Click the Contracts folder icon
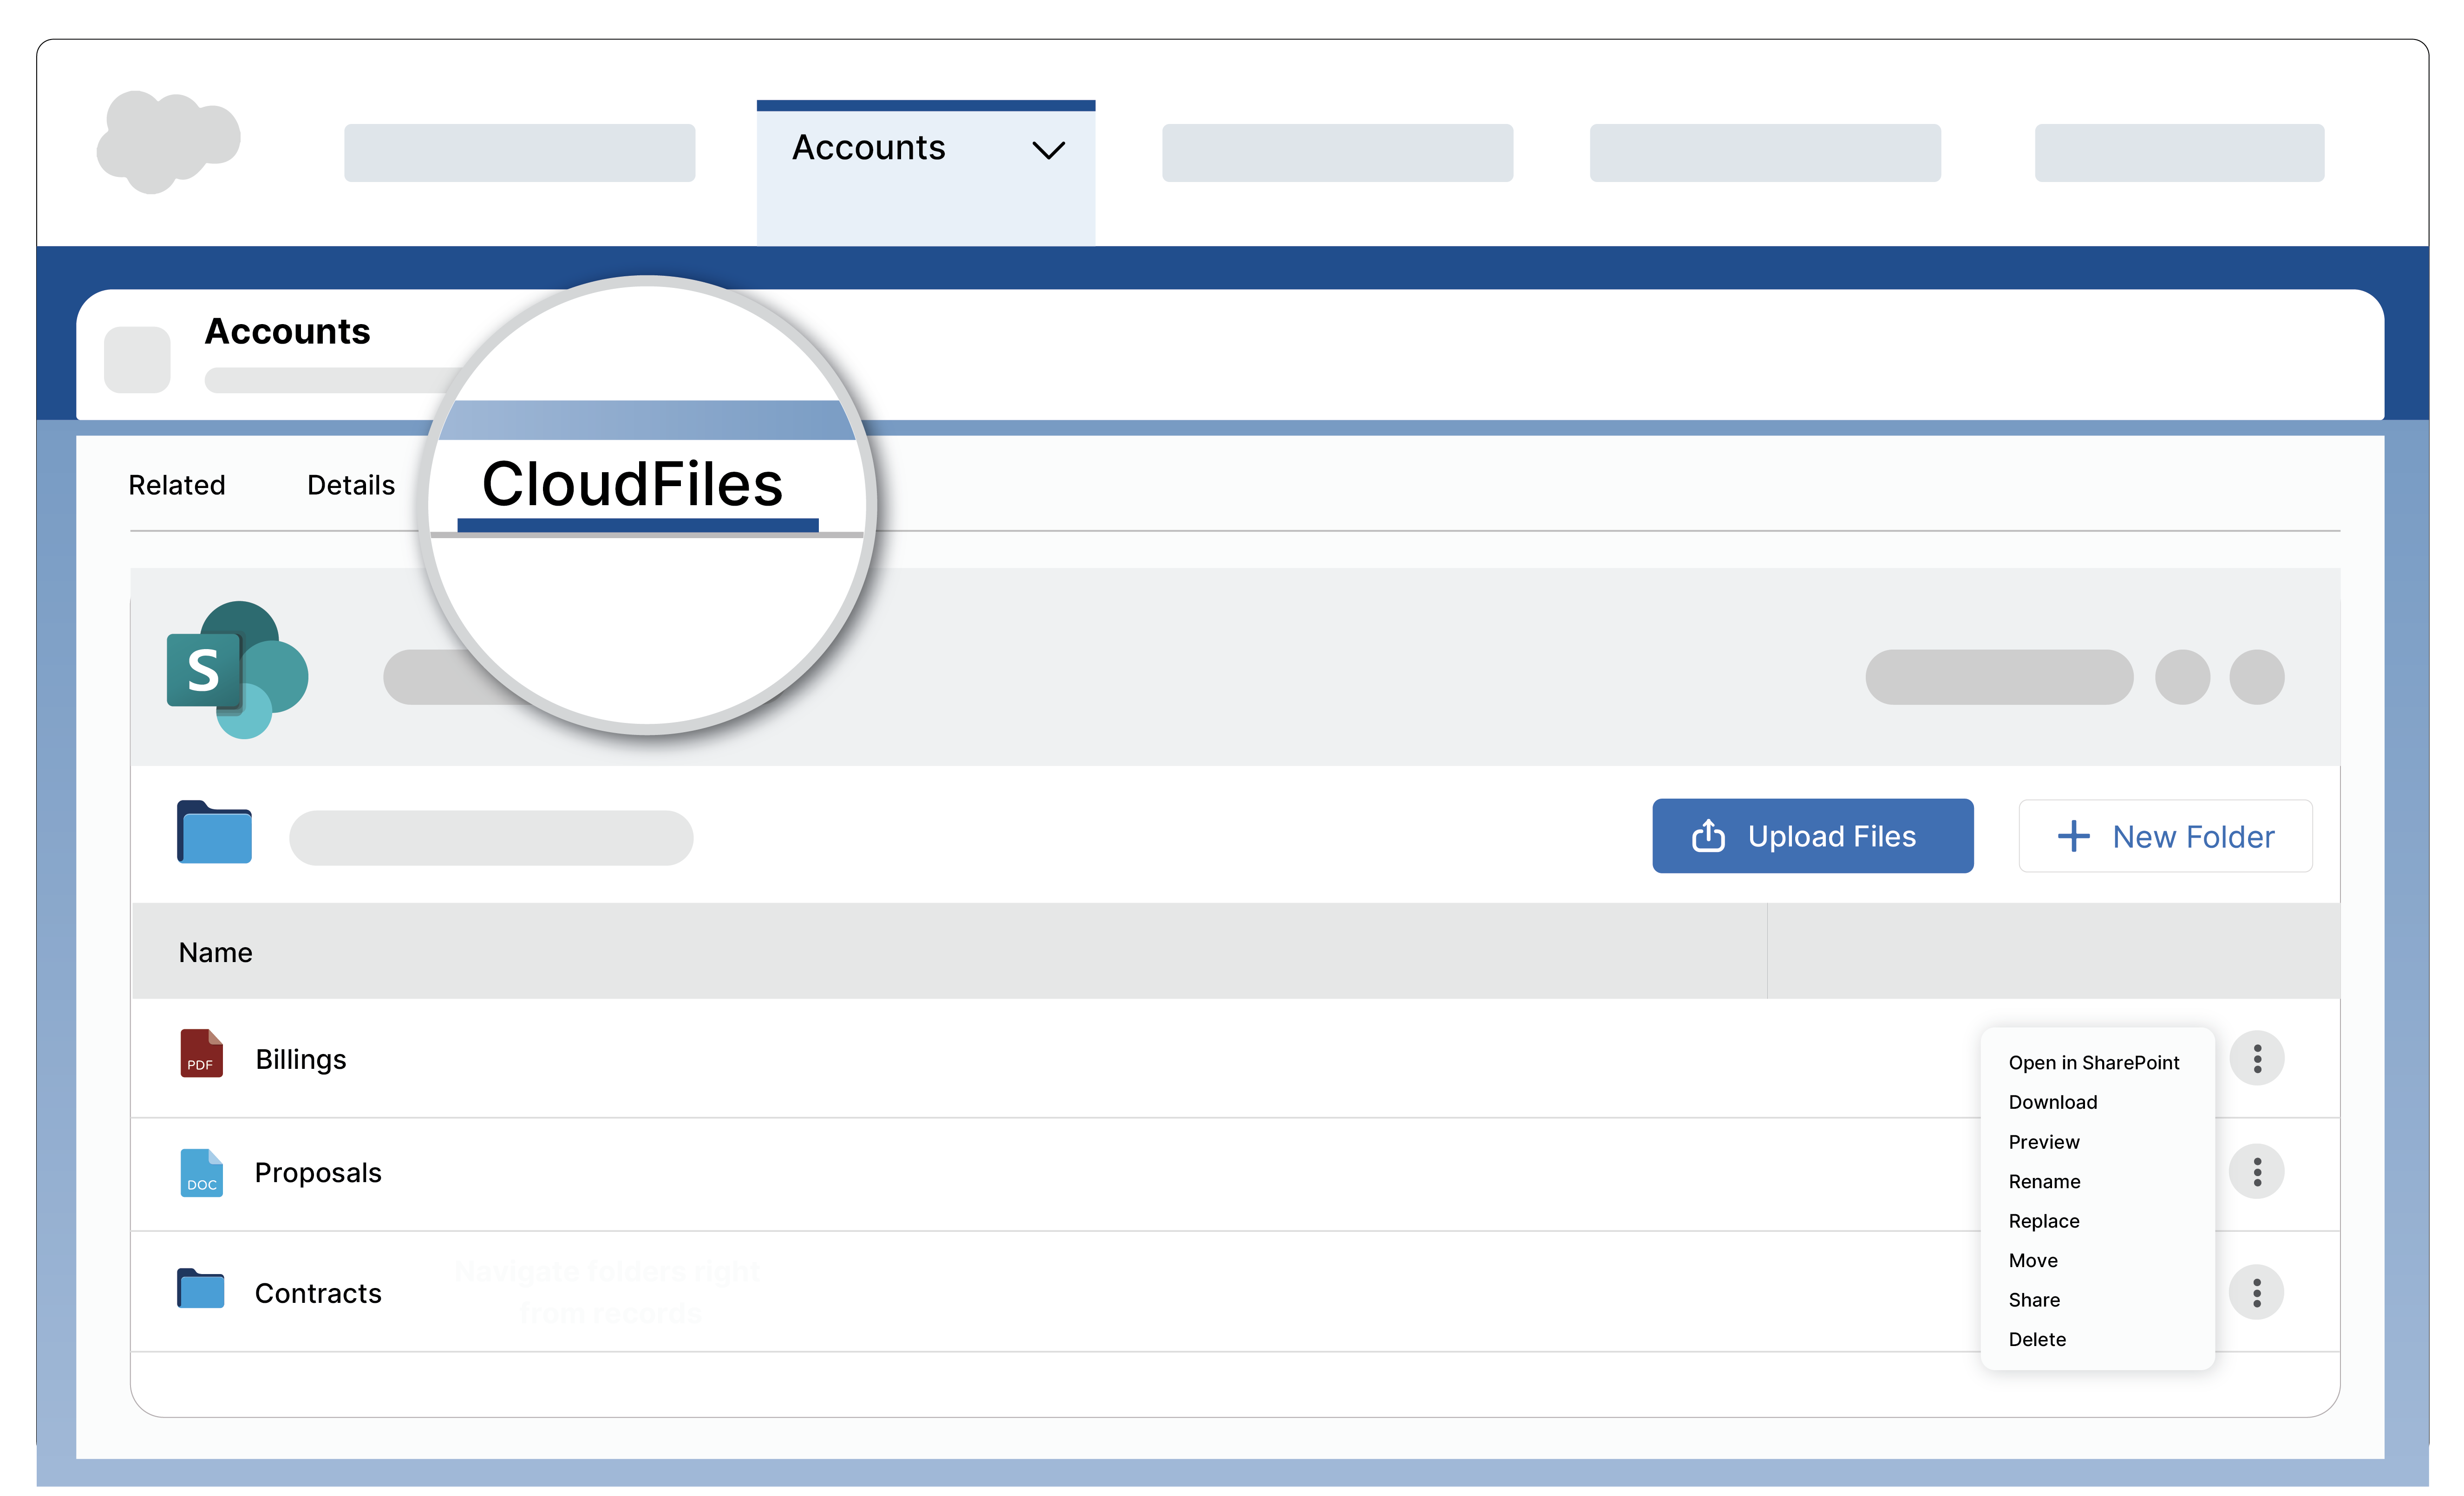This screenshot has height=1496, width=2464. [201, 1288]
